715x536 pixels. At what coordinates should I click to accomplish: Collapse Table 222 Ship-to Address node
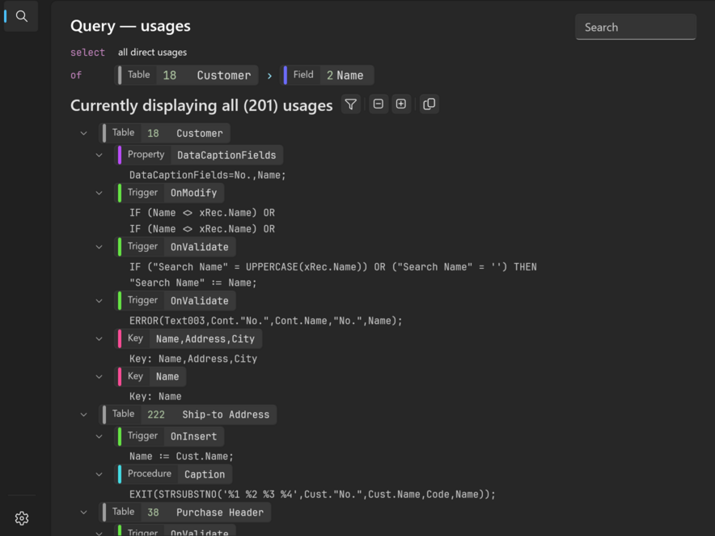[x=83, y=415]
